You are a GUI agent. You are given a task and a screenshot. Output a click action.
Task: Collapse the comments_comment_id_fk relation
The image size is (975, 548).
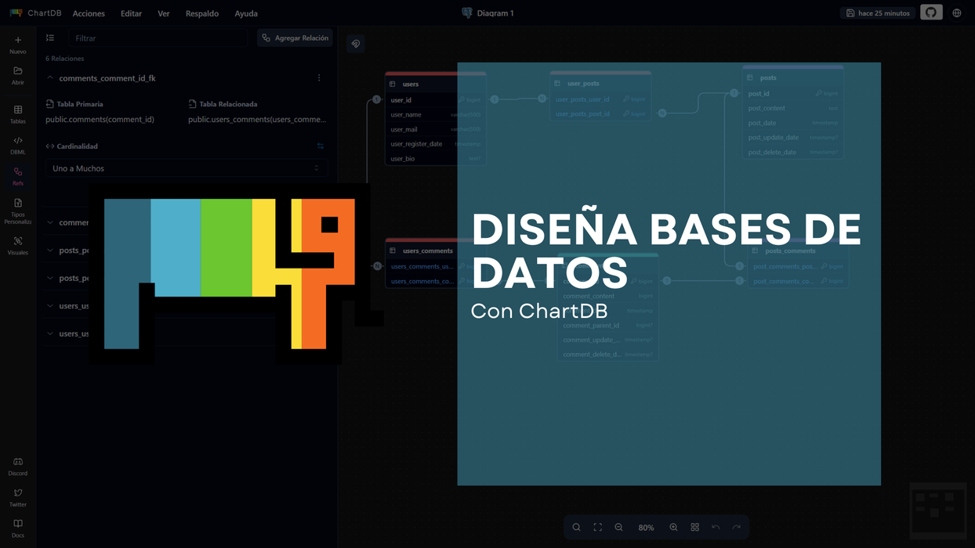point(49,78)
